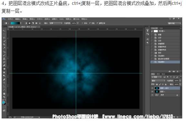Hide the 图层 1 拷贝 layer
The height and width of the screenshot is (122, 189).
[x=152, y=88]
